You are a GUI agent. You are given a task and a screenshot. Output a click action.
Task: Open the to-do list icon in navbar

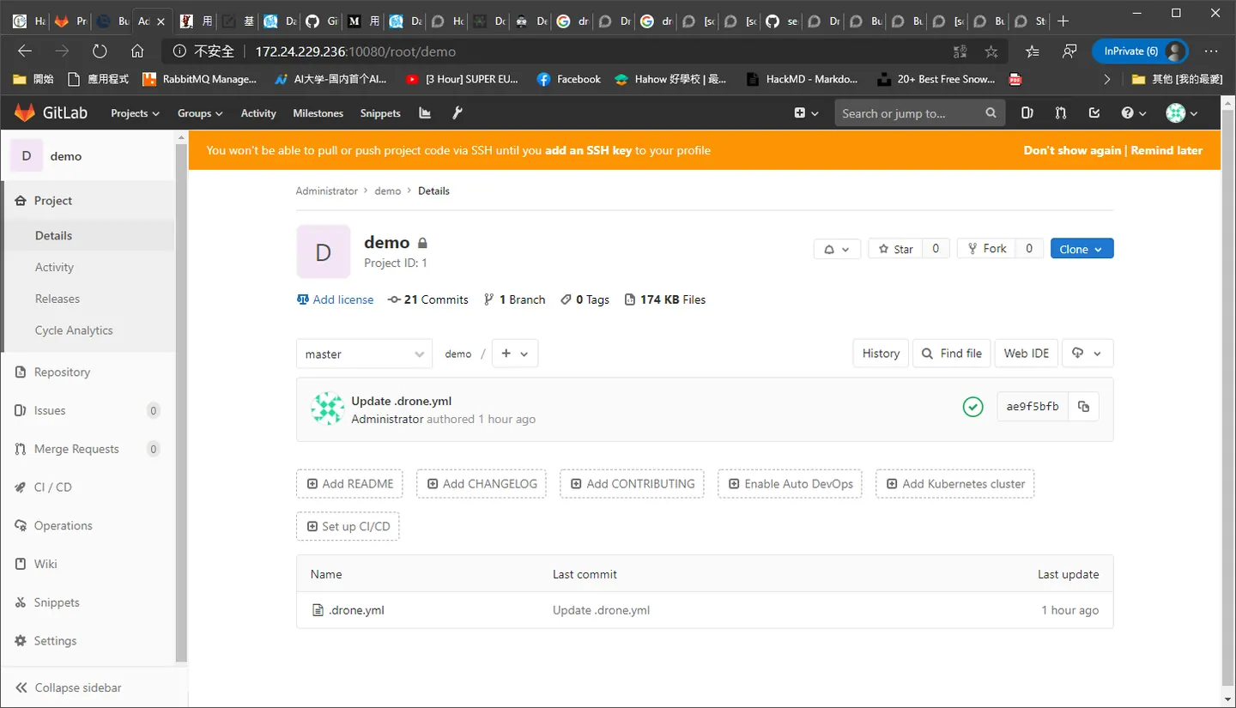coord(1094,113)
